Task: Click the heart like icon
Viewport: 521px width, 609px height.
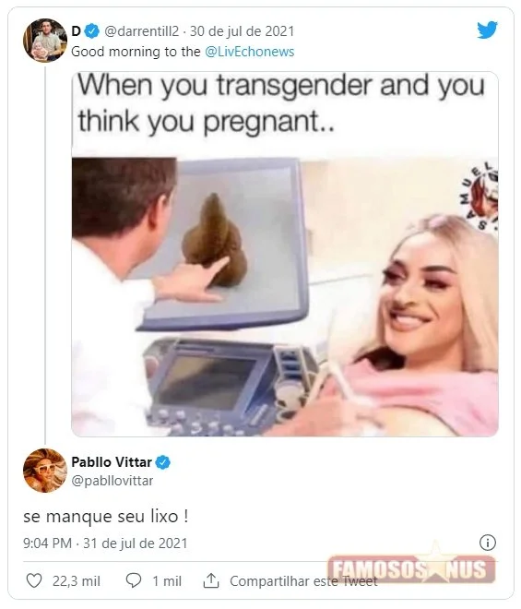Action: 34,580
